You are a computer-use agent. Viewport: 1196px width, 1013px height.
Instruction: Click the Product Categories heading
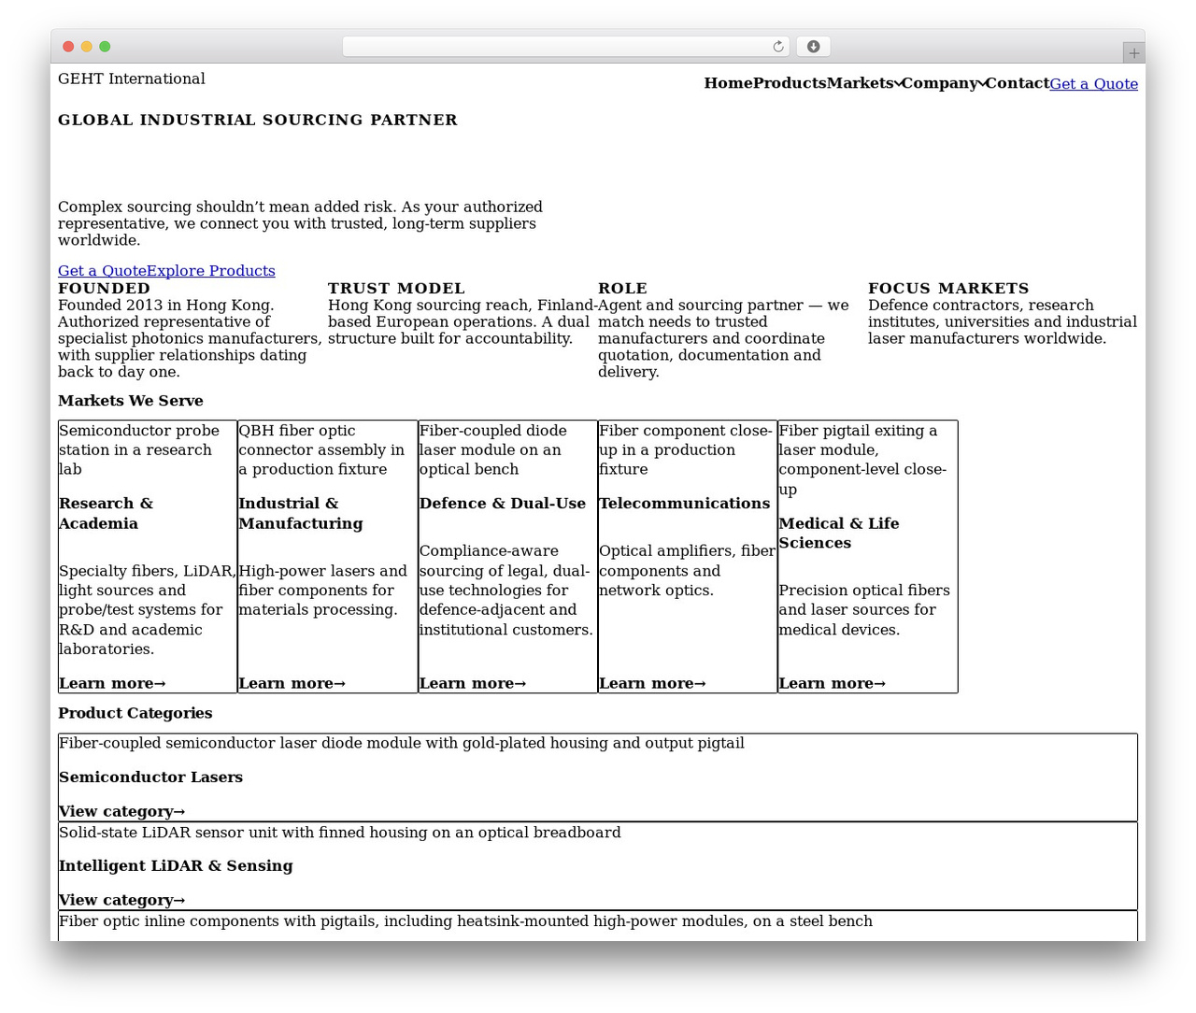coord(135,712)
